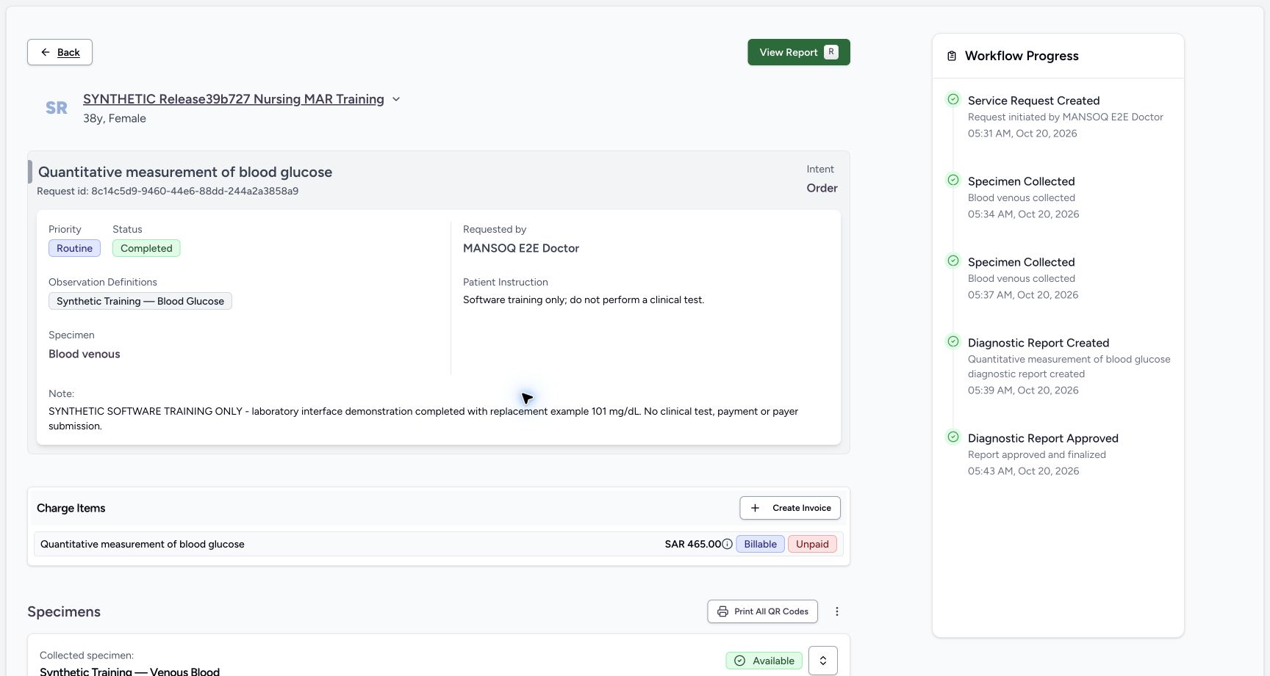Click check icon for Diagnostic Report Approved

pyautogui.click(x=953, y=437)
